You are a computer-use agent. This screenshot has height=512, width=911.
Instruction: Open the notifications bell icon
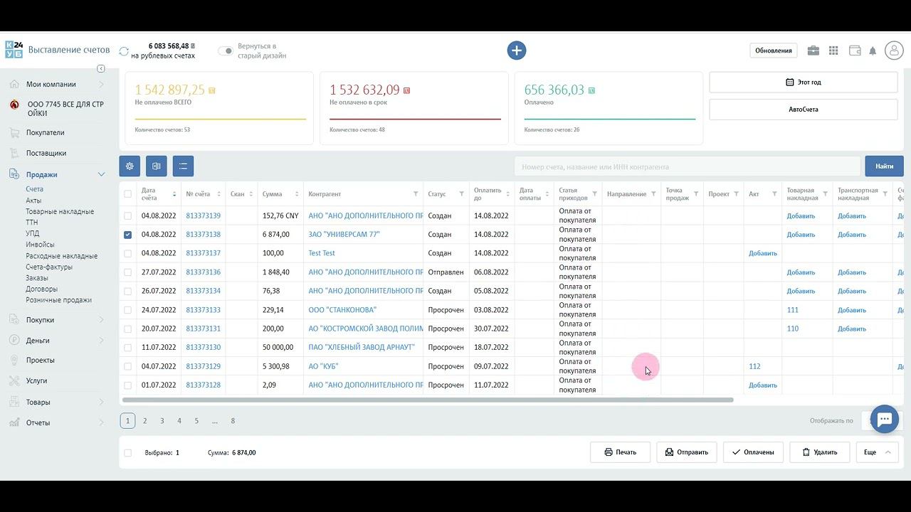pyautogui.click(x=873, y=51)
